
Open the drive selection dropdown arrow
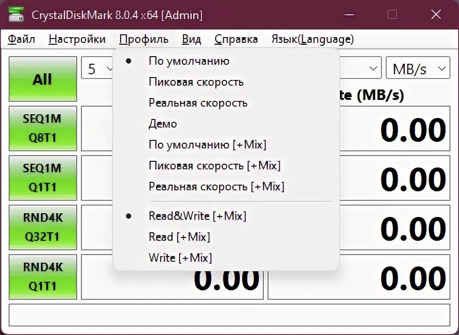pyautogui.click(x=373, y=69)
